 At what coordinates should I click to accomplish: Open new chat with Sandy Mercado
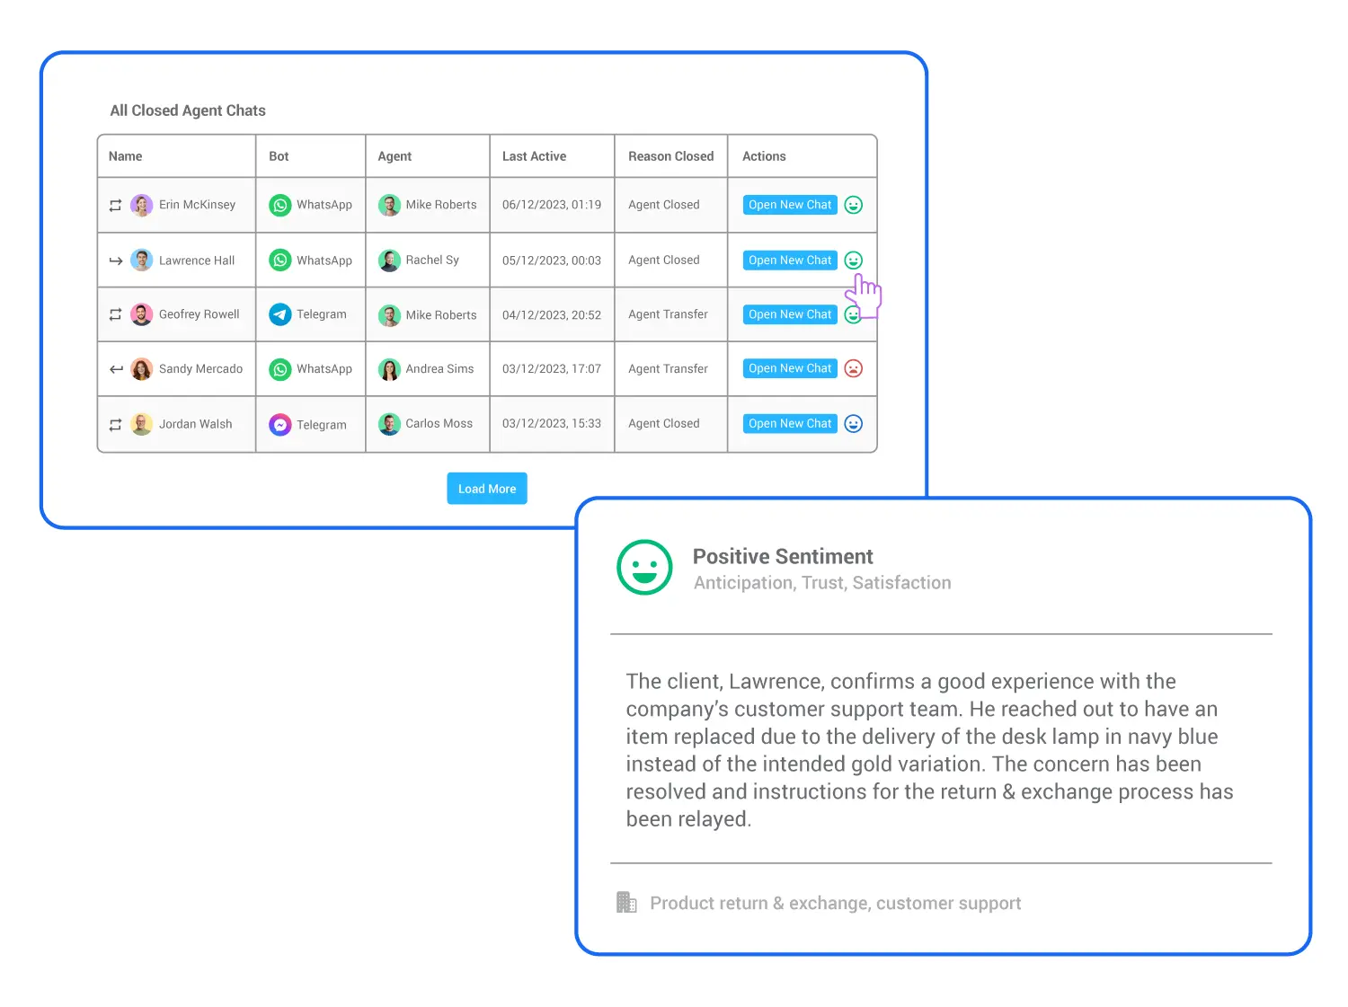[789, 368]
